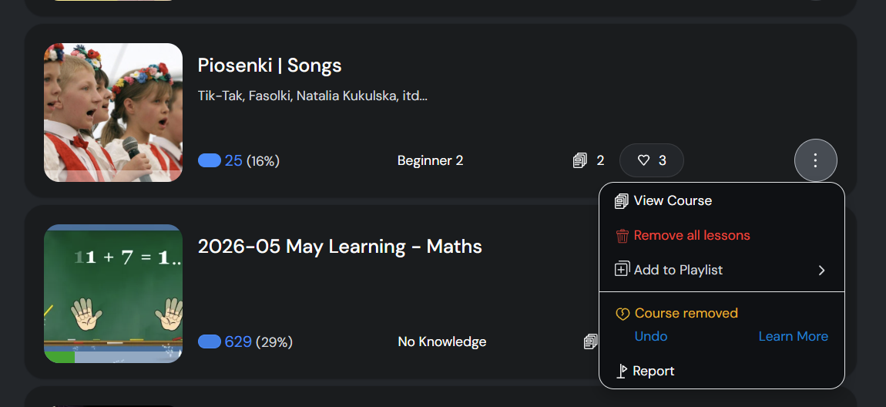This screenshot has width=886, height=407.
Task: Click the heart icon with 3 likes
Action: coord(652,160)
